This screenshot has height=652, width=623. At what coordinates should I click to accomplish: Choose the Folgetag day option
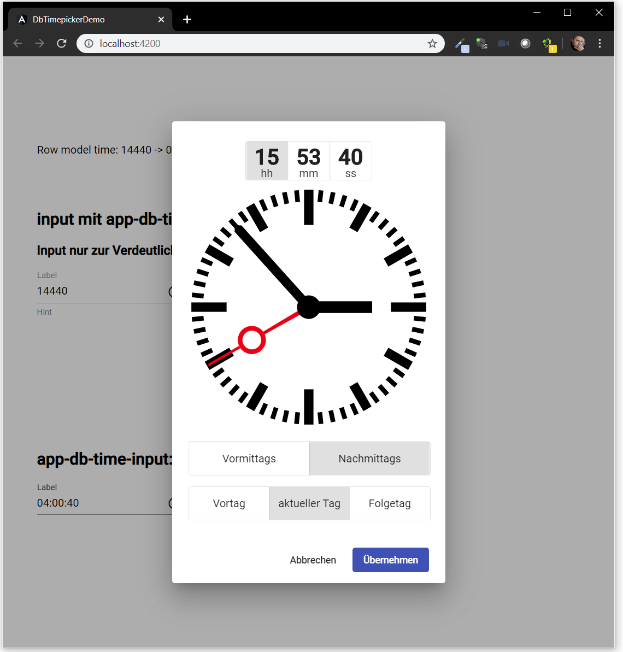pos(390,503)
